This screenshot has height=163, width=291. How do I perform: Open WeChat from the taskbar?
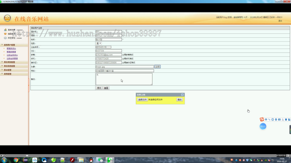(x=101, y=160)
